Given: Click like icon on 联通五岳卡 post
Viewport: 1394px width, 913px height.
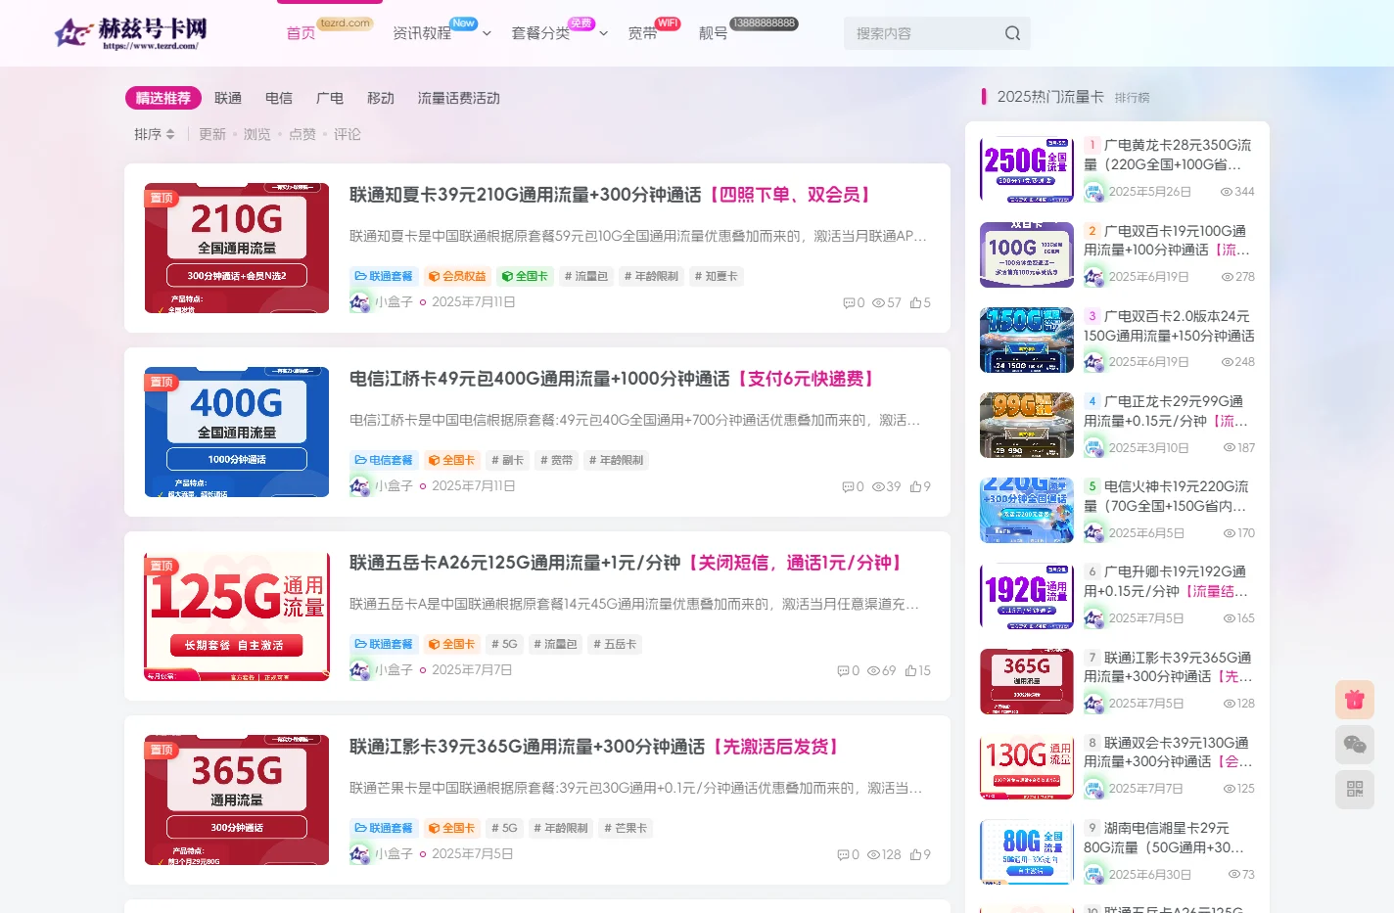Looking at the screenshot, I should [x=910, y=671].
